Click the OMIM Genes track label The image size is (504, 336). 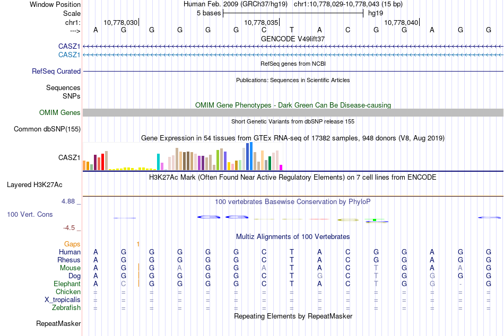[x=59, y=113]
